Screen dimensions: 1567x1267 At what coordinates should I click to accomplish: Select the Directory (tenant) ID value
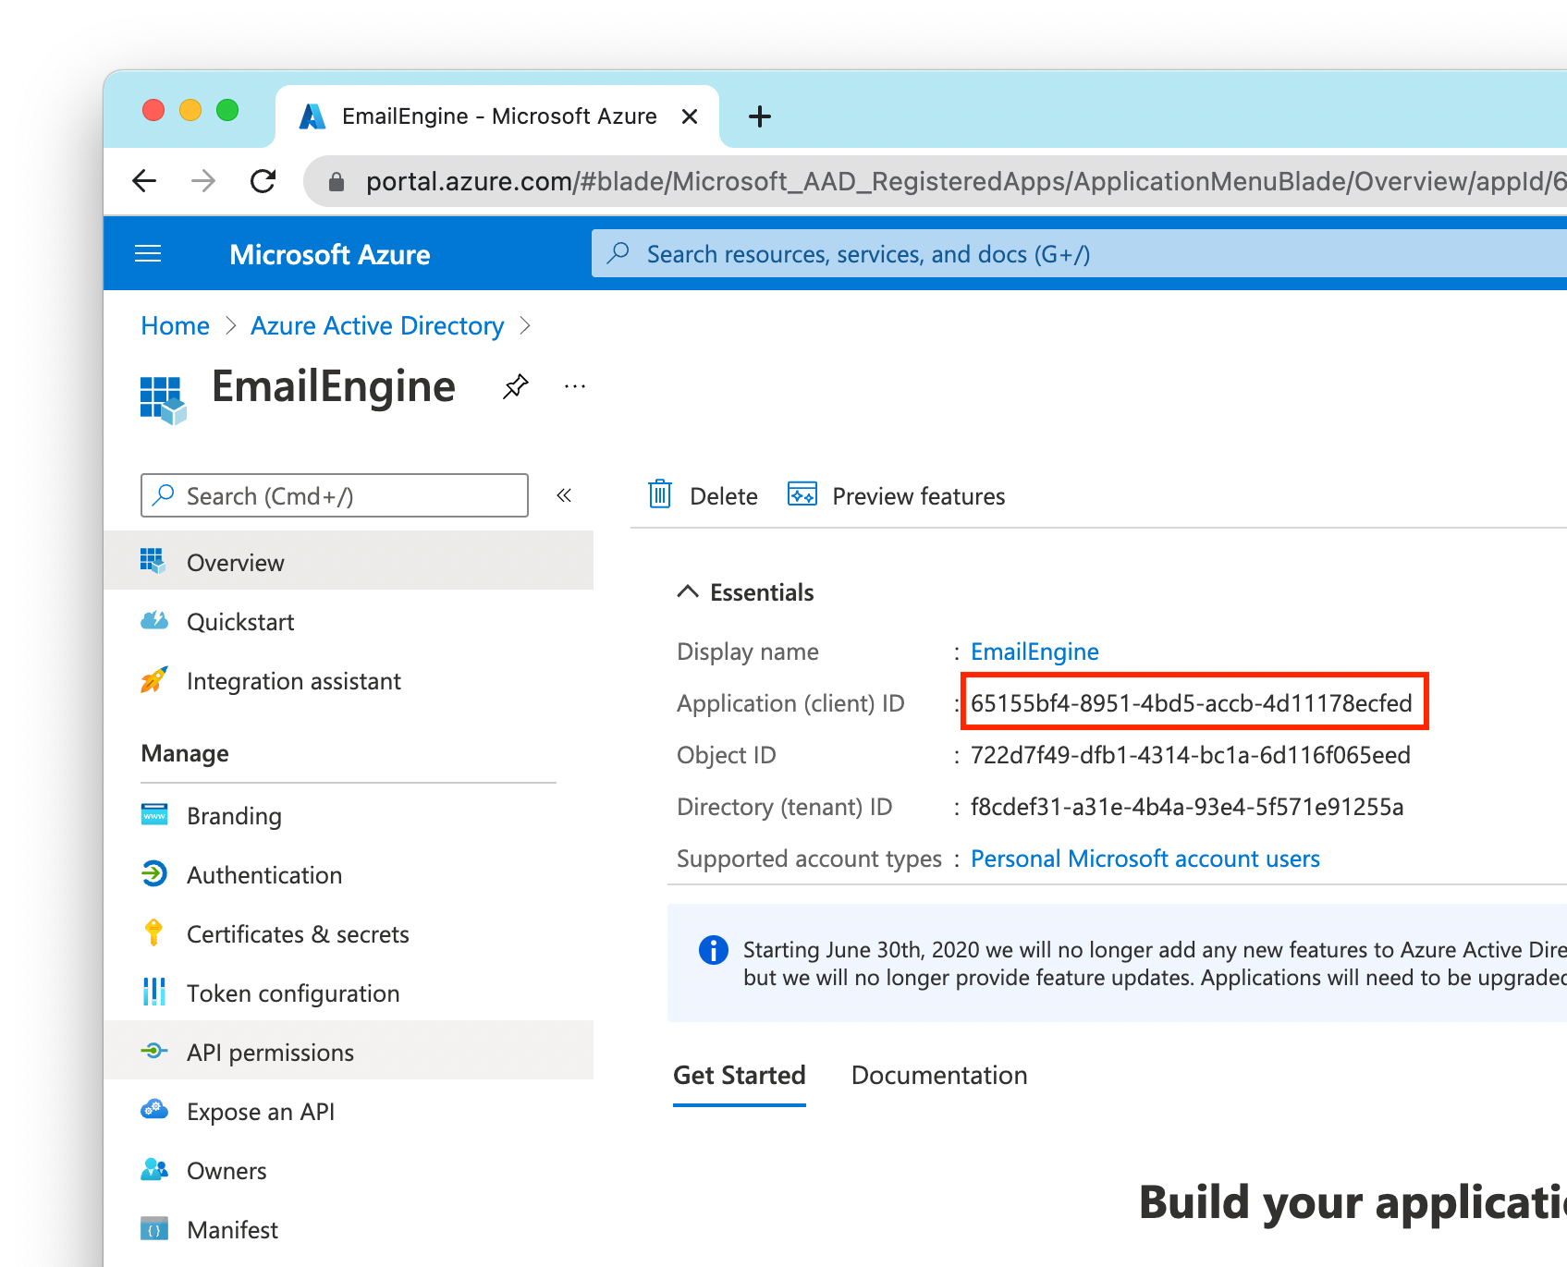tap(1187, 807)
